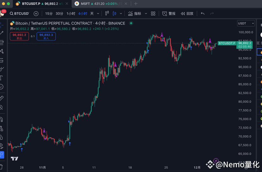Toggle lock all drawings
The height and width of the screenshot is (172, 262).
coord(1,137)
